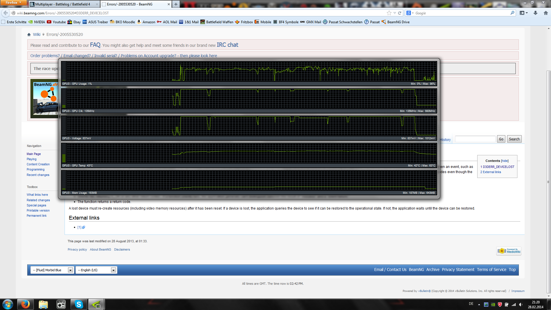Click the order problems notice link
This screenshot has height=310, width=551.
coord(124,56)
